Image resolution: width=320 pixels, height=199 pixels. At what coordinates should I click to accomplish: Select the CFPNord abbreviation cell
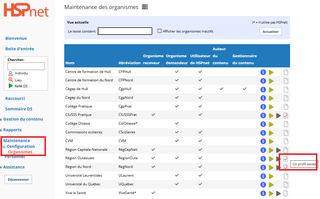click(x=126, y=80)
